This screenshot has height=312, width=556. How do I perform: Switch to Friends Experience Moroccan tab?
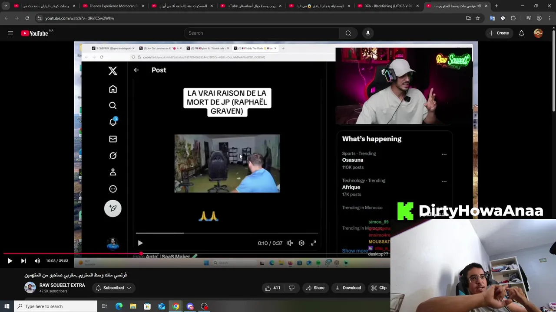pyautogui.click(x=113, y=6)
